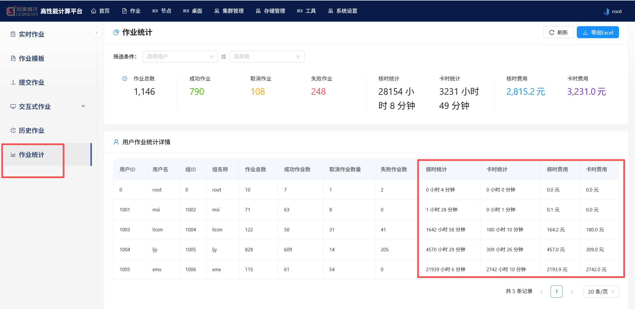
Task: Select page 1 in pagination
Action: click(556, 292)
